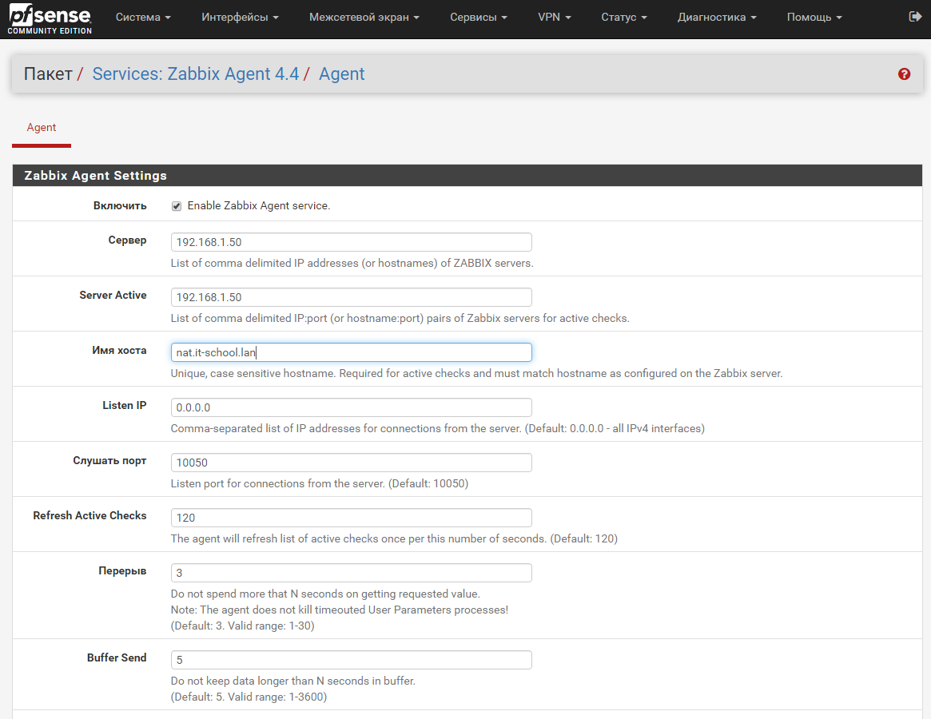Expand the Диагностика menu

click(717, 18)
